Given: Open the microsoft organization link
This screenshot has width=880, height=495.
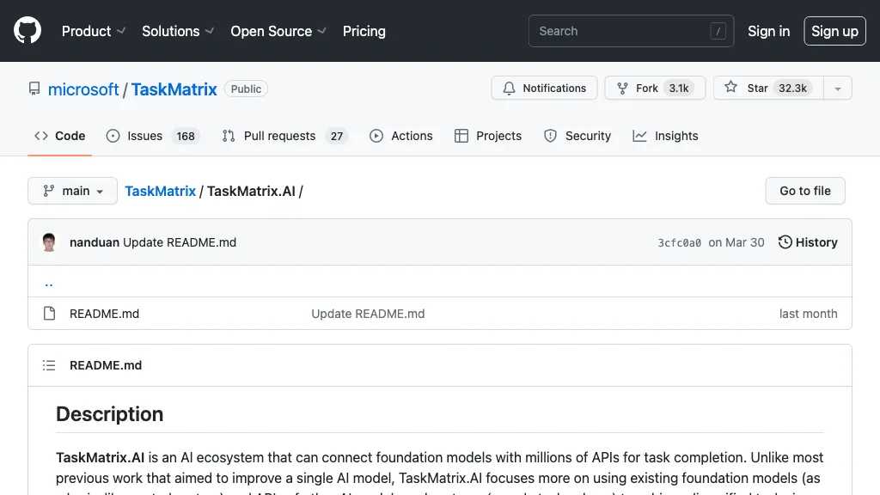Looking at the screenshot, I should coord(83,89).
